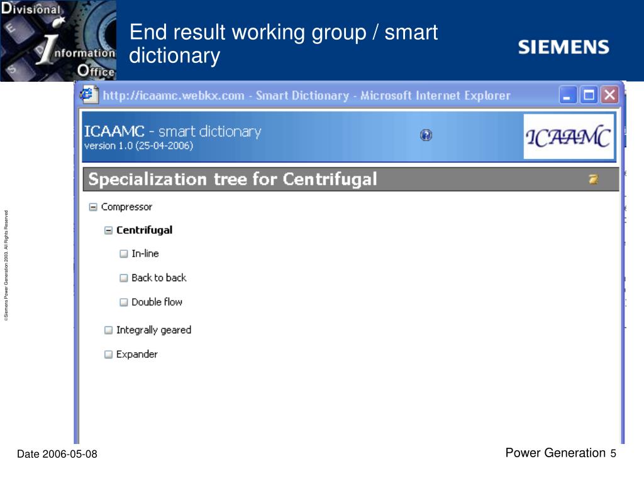The height and width of the screenshot is (483, 644).
Task: Click the Divisional Information Office logo image
Action: pyautogui.click(x=58, y=40)
